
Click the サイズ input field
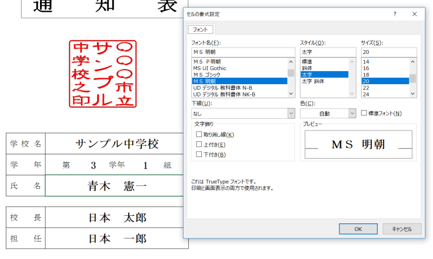(x=389, y=52)
